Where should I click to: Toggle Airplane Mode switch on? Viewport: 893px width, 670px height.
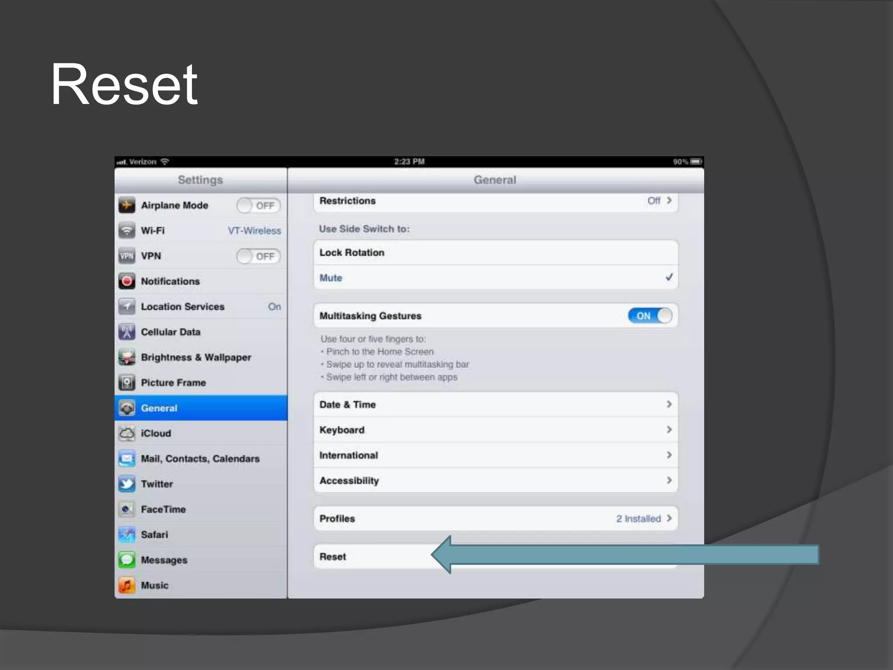click(x=258, y=205)
